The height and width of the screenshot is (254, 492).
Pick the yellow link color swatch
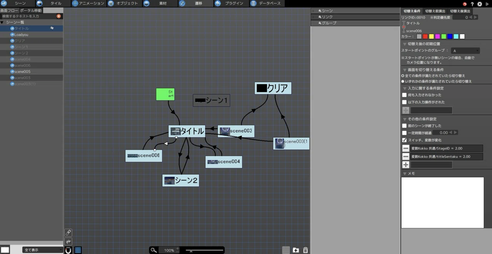pos(431,37)
